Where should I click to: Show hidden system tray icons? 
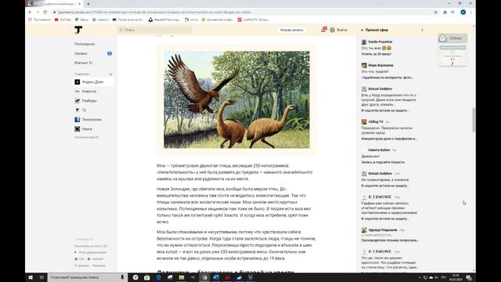420,277
